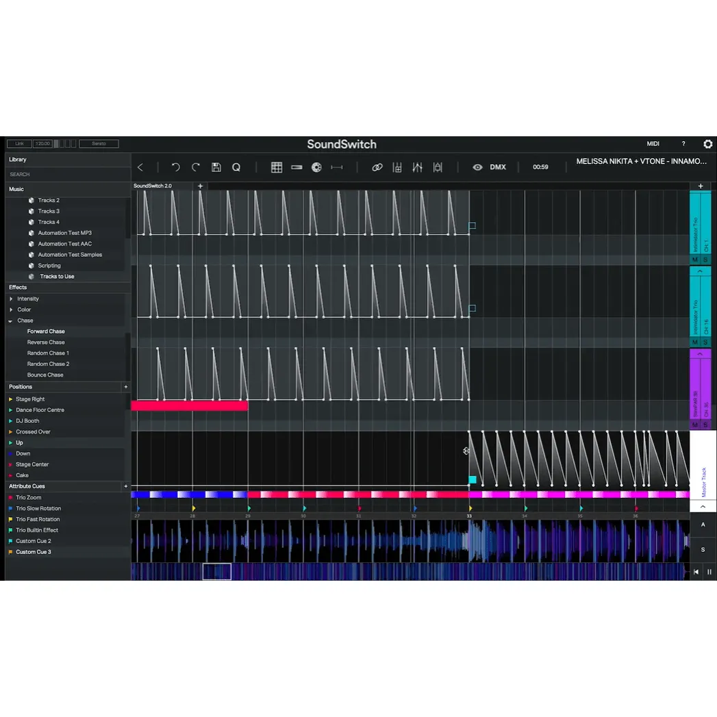Undo the last edit
The width and height of the screenshot is (717, 717).
pyautogui.click(x=175, y=167)
